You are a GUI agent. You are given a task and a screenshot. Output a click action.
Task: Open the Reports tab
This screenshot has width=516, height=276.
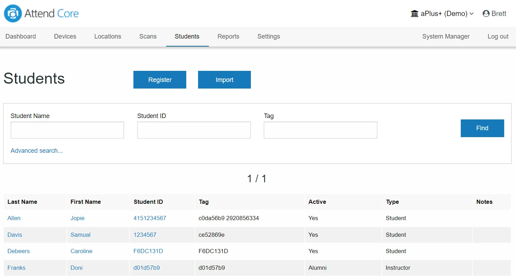228,36
